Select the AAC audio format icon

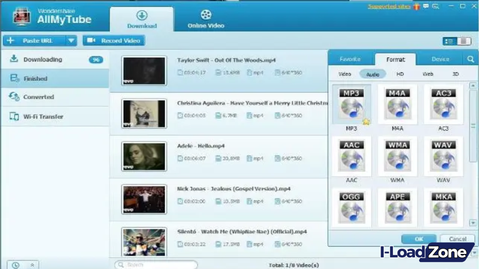pos(351,156)
